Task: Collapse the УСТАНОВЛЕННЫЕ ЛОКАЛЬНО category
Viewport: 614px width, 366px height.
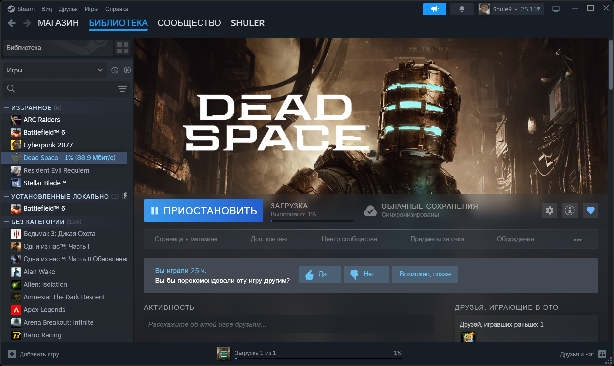Action: click(x=6, y=196)
